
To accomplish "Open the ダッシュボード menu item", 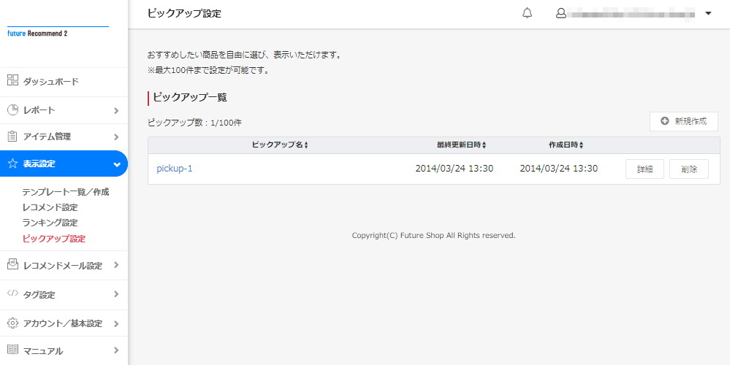I will (64, 82).
